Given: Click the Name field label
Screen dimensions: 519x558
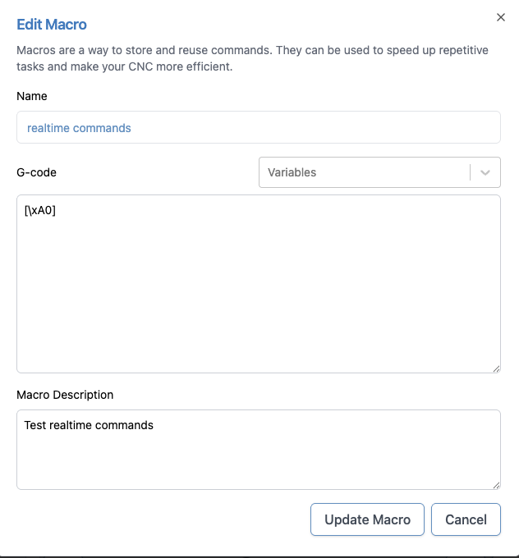Looking at the screenshot, I should point(32,96).
